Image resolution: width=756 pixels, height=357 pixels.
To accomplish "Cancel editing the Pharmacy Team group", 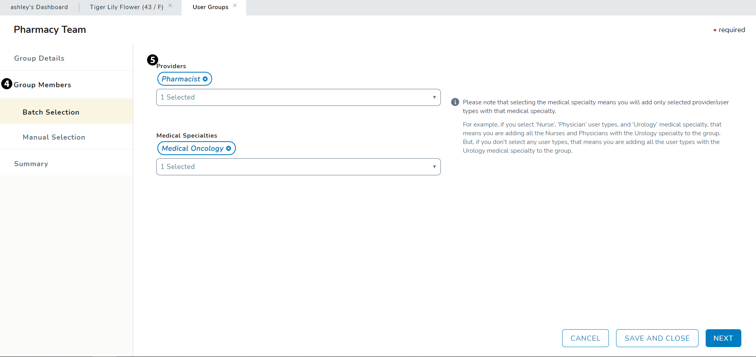I will click(x=585, y=338).
